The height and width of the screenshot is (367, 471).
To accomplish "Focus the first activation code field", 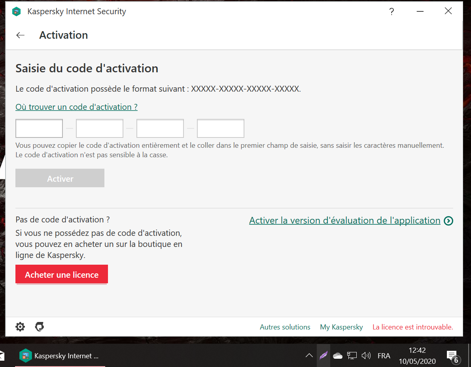I will (x=39, y=128).
